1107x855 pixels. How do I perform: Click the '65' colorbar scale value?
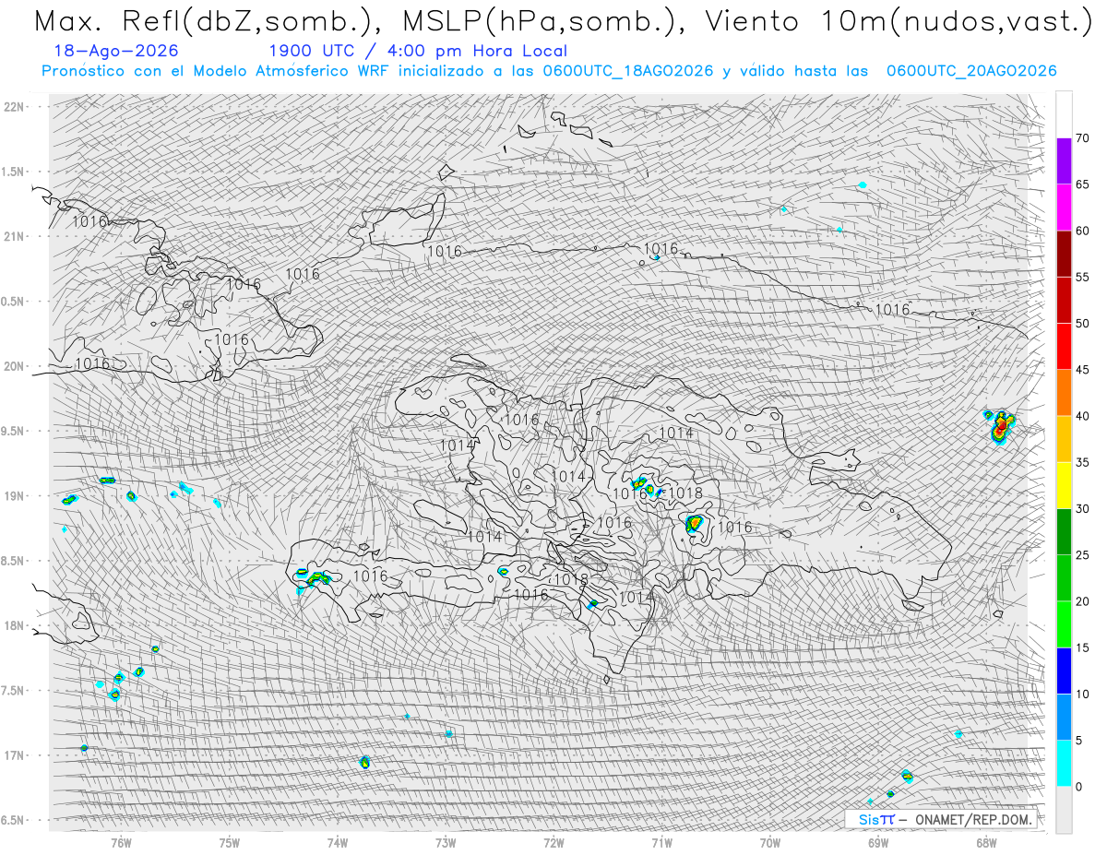coord(1082,184)
